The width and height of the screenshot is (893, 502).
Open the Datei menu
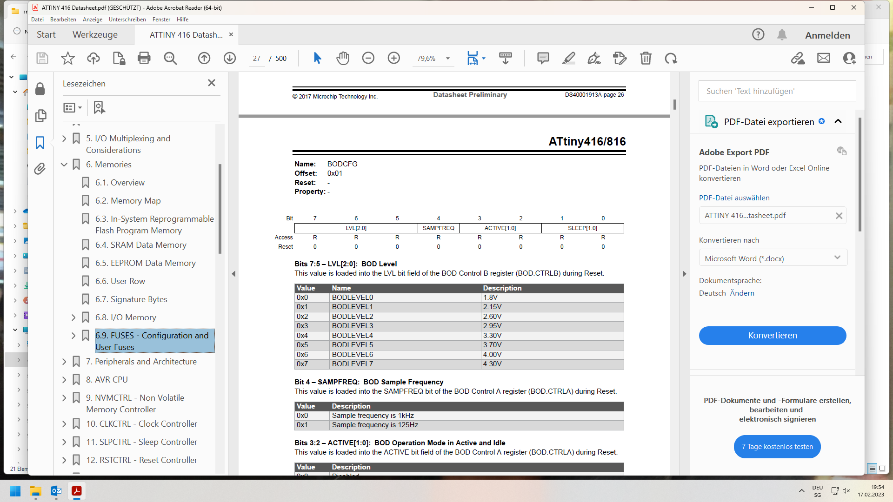[37, 20]
